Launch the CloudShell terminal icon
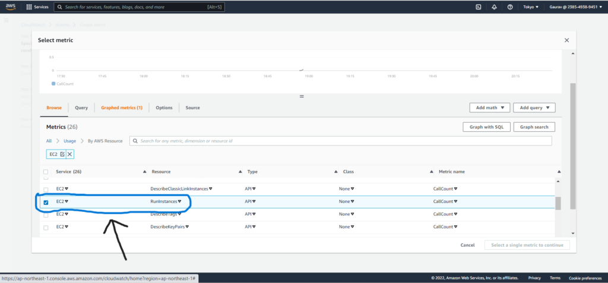Image resolution: width=608 pixels, height=283 pixels. (x=479, y=7)
